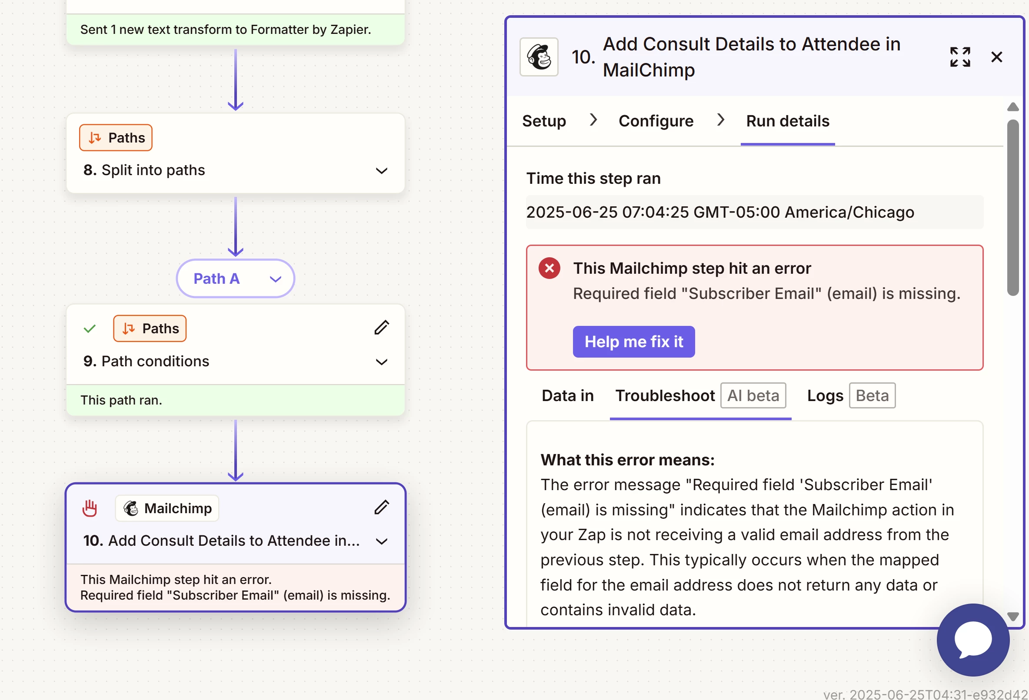1029x700 pixels.
Task: Open the Data in tab
Action: coord(567,395)
